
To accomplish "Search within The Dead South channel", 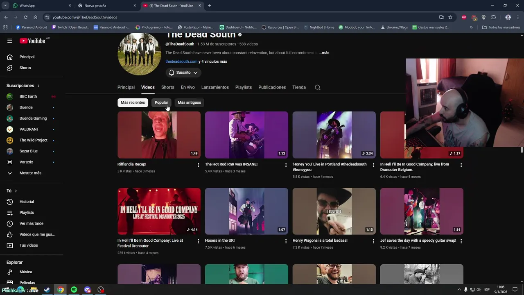I will [x=318, y=87].
